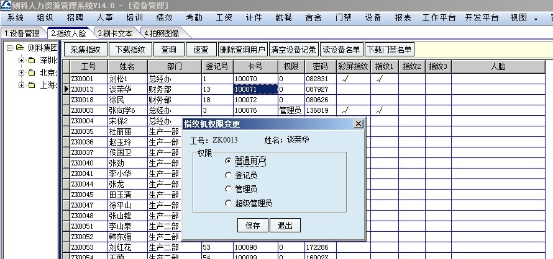553x259 pixels.
Task: Open the 开发平台 menu
Action: 482,17
